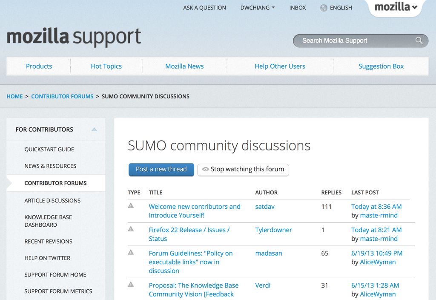The image size is (436, 300).
Task: Click the LAST POST column header
Action: (365, 193)
